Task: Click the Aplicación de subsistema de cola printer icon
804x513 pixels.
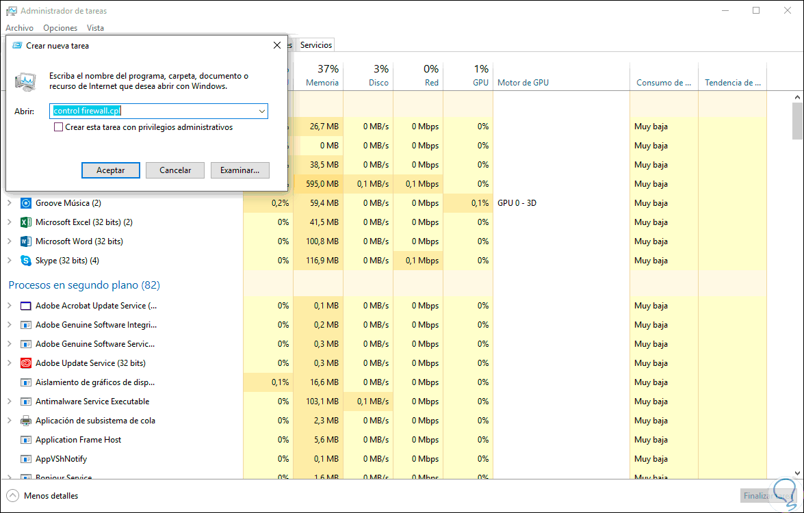Action: pyautogui.click(x=26, y=421)
